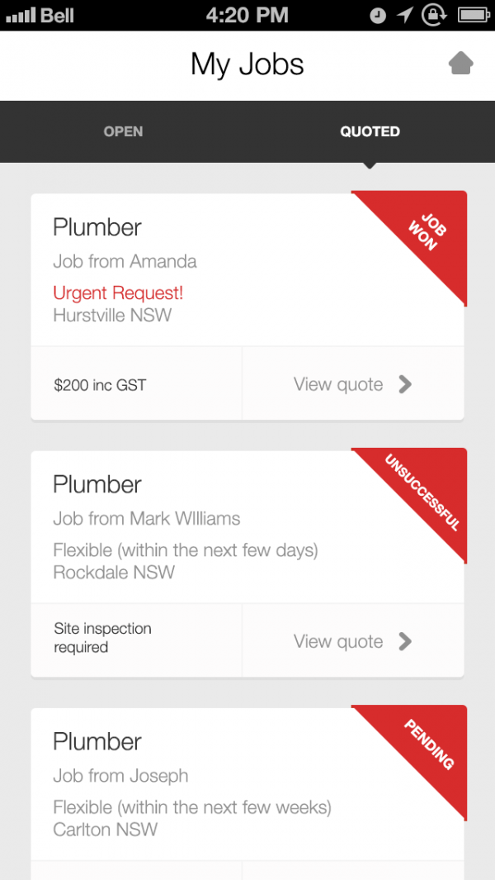Tap the home icon in header
The width and height of the screenshot is (495, 880).
coord(461,63)
